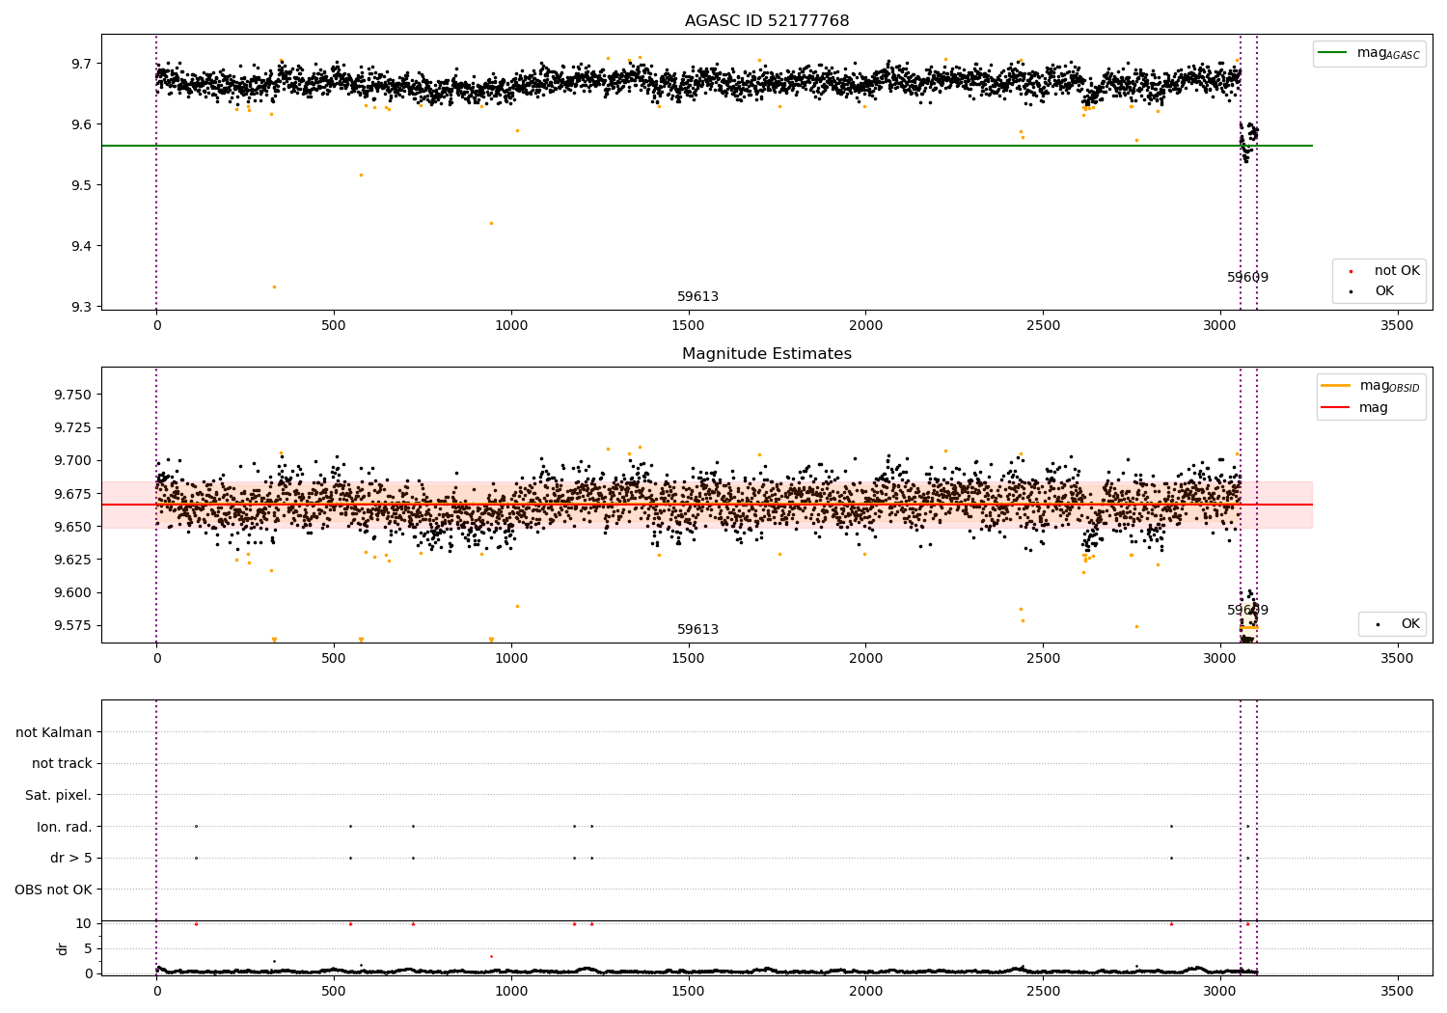1447x1013 pixels.
Task: Click the 9.3 tick label in top plot
Action: 81,307
